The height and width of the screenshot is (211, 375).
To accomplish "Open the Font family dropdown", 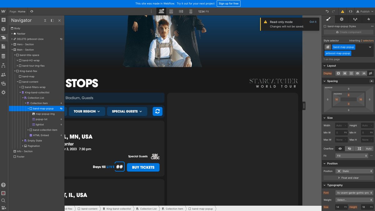I will pyautogui.click(x=354, y=193).
